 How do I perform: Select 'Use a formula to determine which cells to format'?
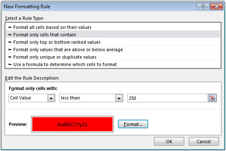tap(113, 64)
